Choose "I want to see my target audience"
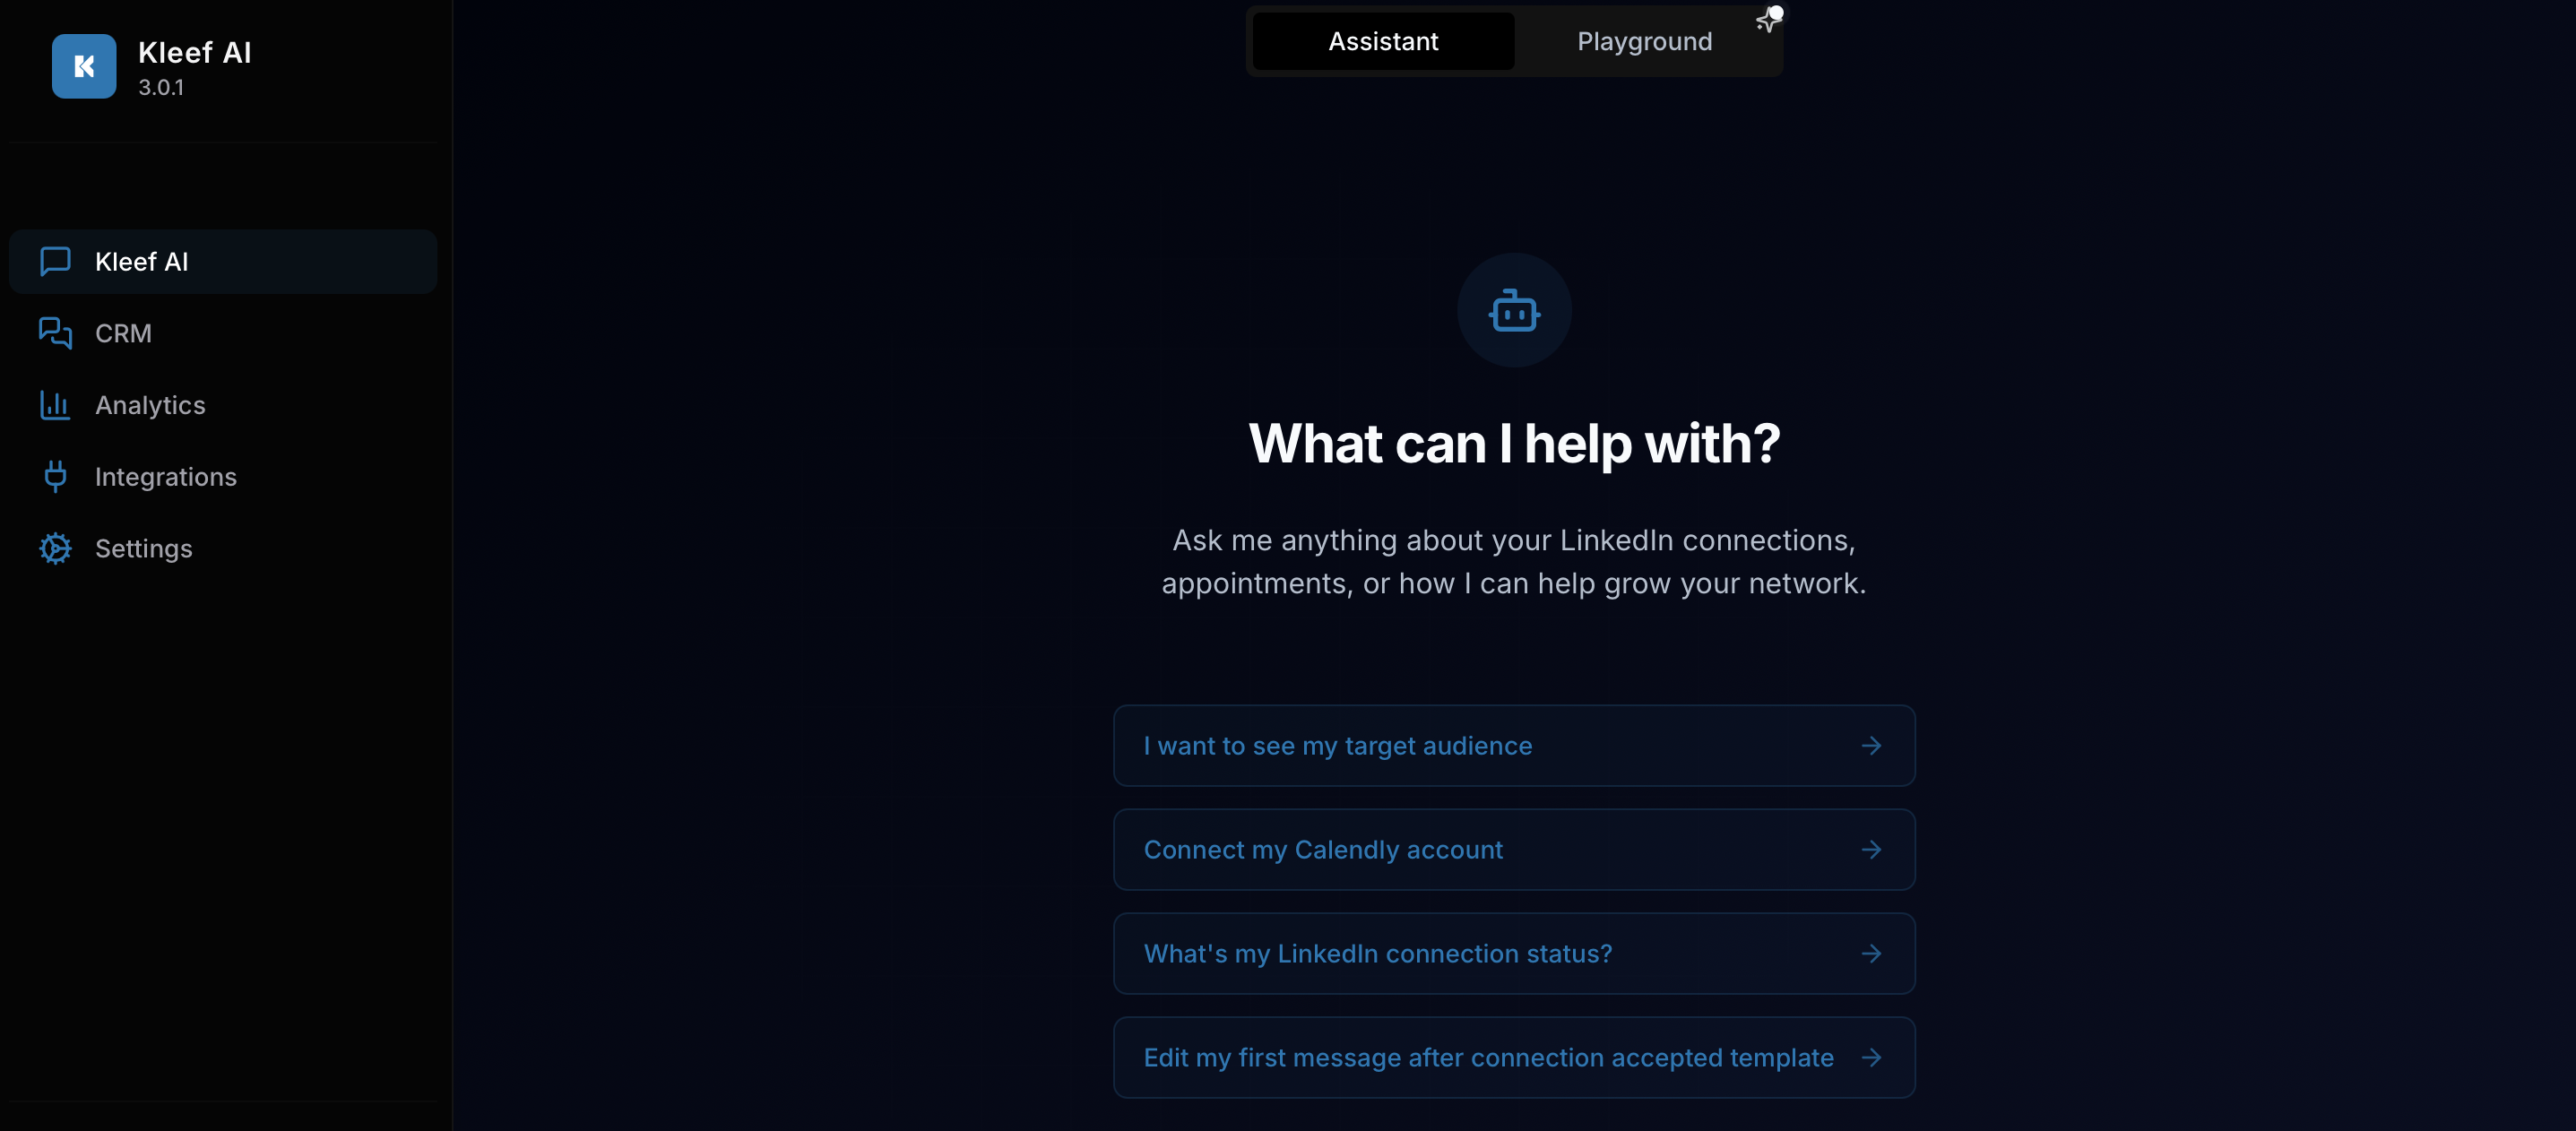 [1336, 746]
